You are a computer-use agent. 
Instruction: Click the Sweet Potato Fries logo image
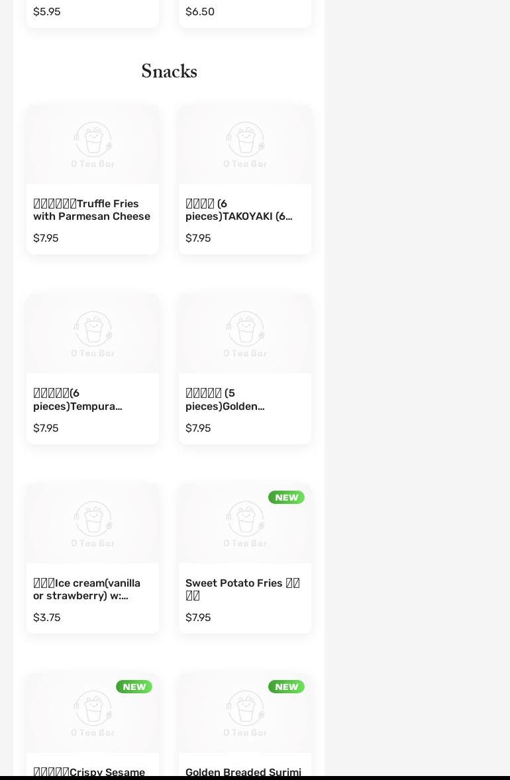tap(245, 524)
